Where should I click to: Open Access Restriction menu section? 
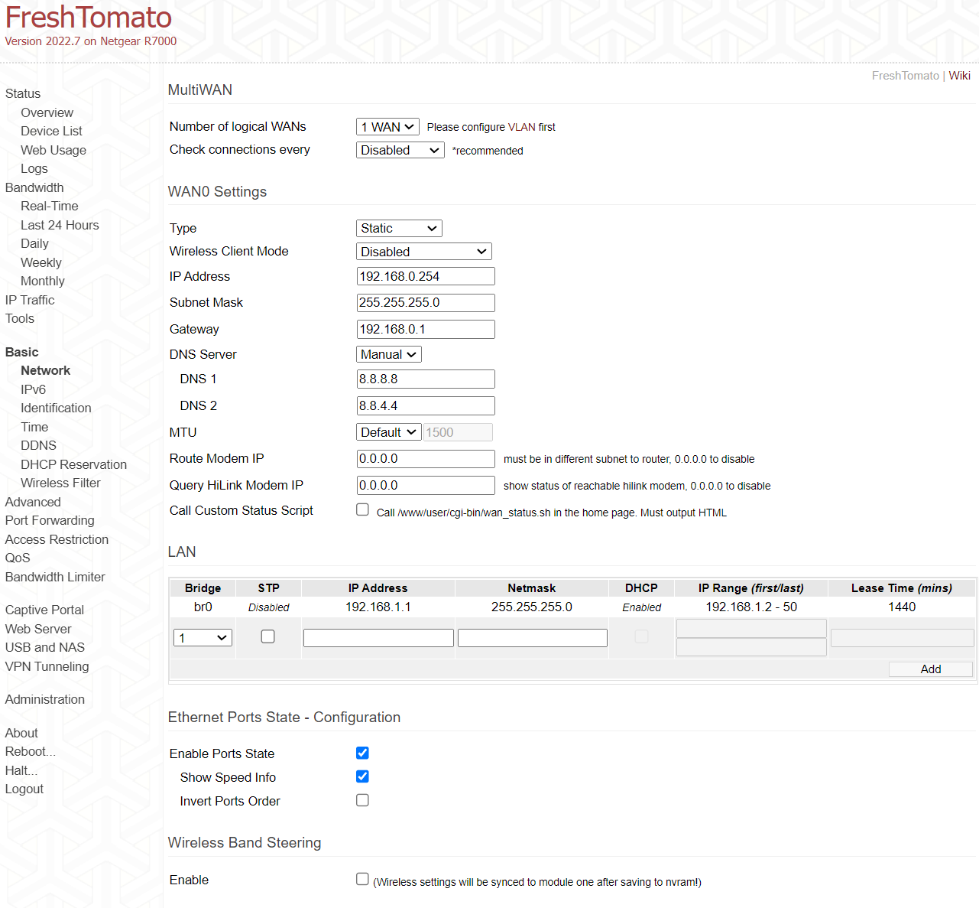(x=57, y=539)
